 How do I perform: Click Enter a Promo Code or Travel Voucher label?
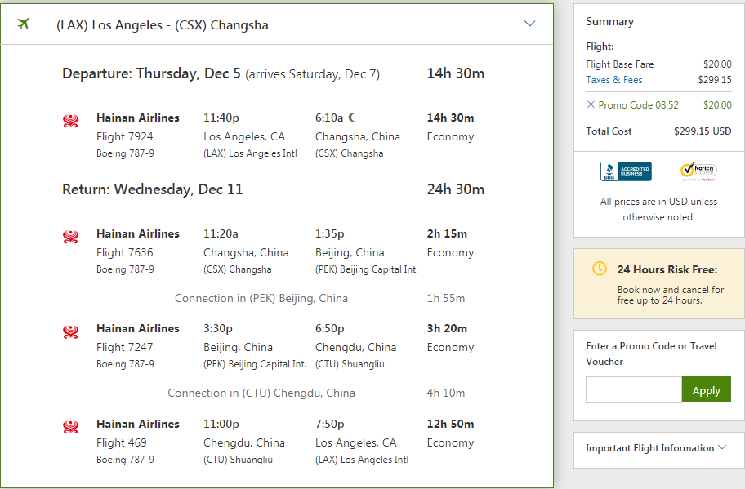pyautogui.click(x=651, y=353)
